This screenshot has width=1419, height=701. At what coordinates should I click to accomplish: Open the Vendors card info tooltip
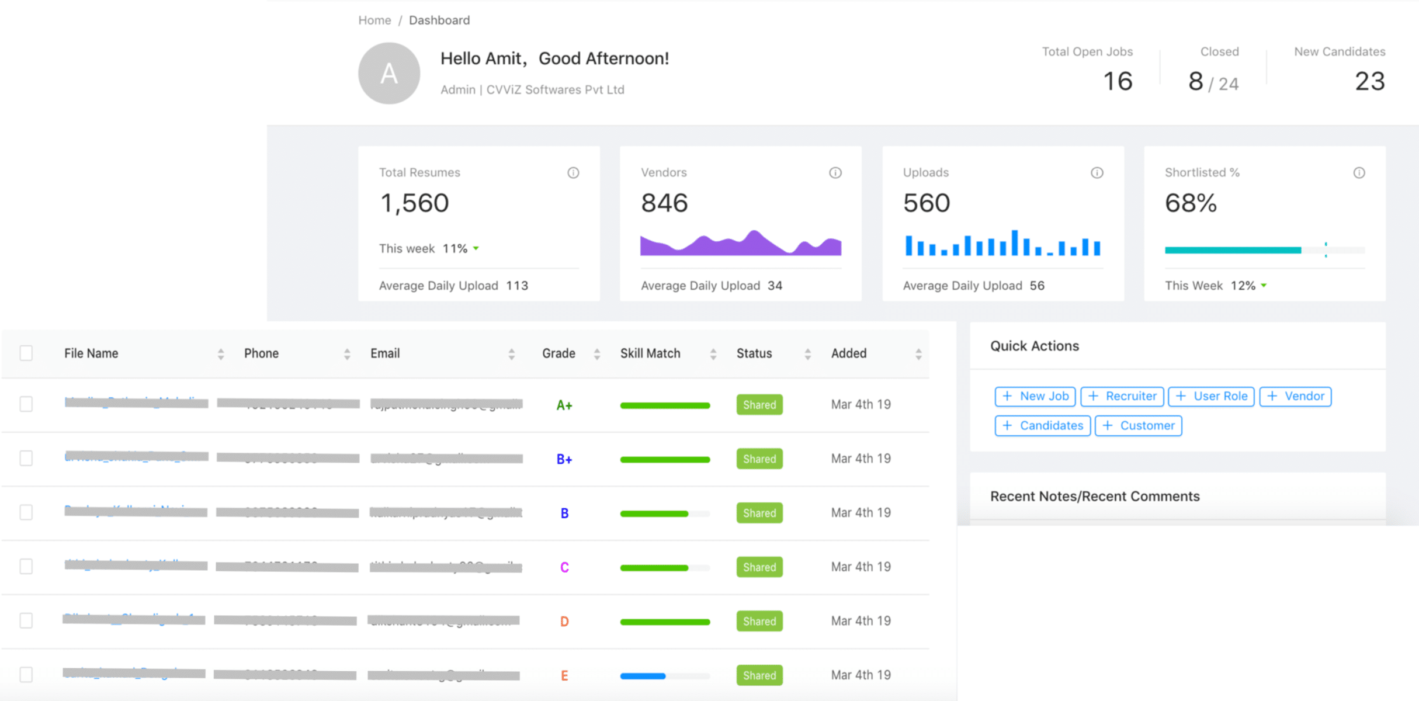[x=835, y=172]
